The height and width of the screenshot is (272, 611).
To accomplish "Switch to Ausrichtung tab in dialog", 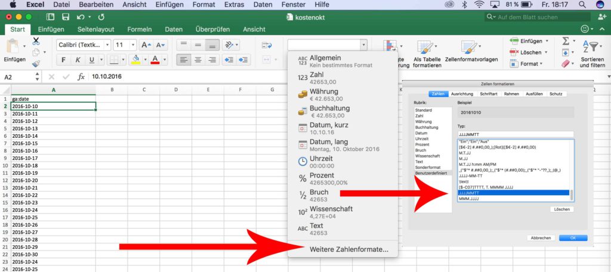I will point(462,94).
